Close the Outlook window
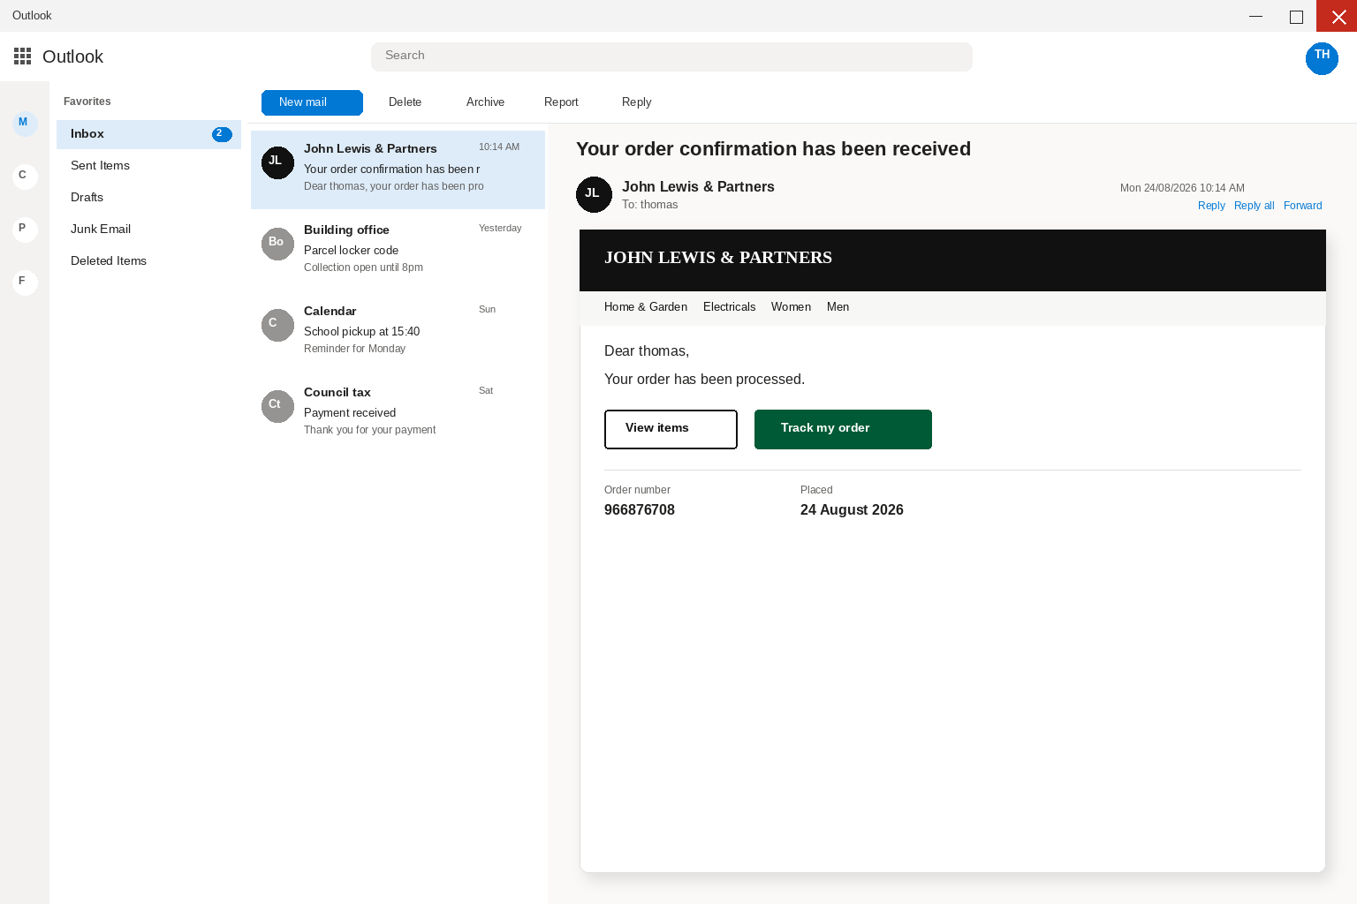 tap(1337, 16)
